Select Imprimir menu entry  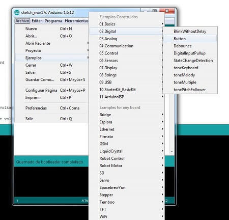point(52,98)
